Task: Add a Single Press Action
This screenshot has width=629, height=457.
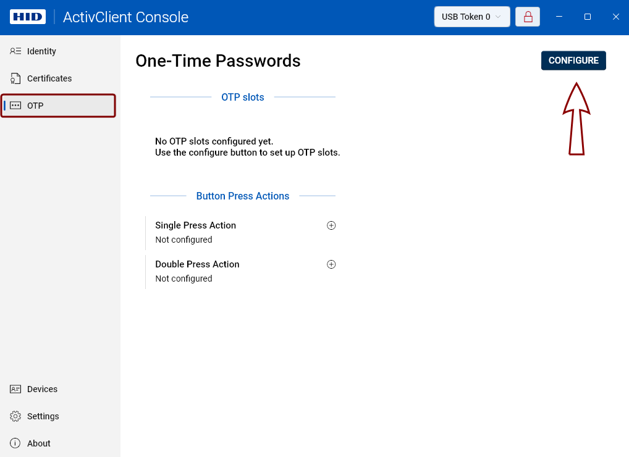Action: coord(331,225)
